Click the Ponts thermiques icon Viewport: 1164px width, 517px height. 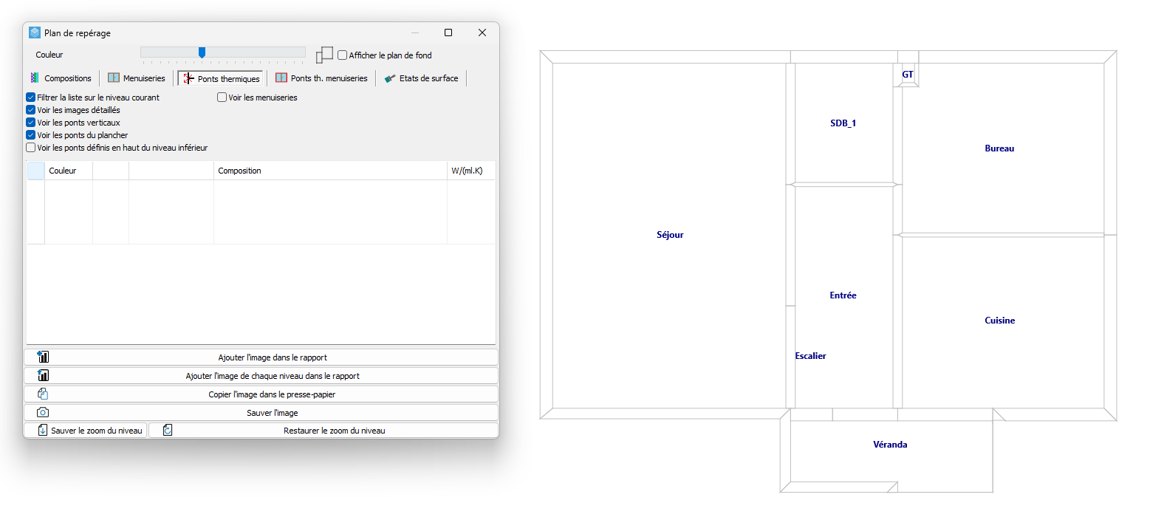tap(188, 78)
